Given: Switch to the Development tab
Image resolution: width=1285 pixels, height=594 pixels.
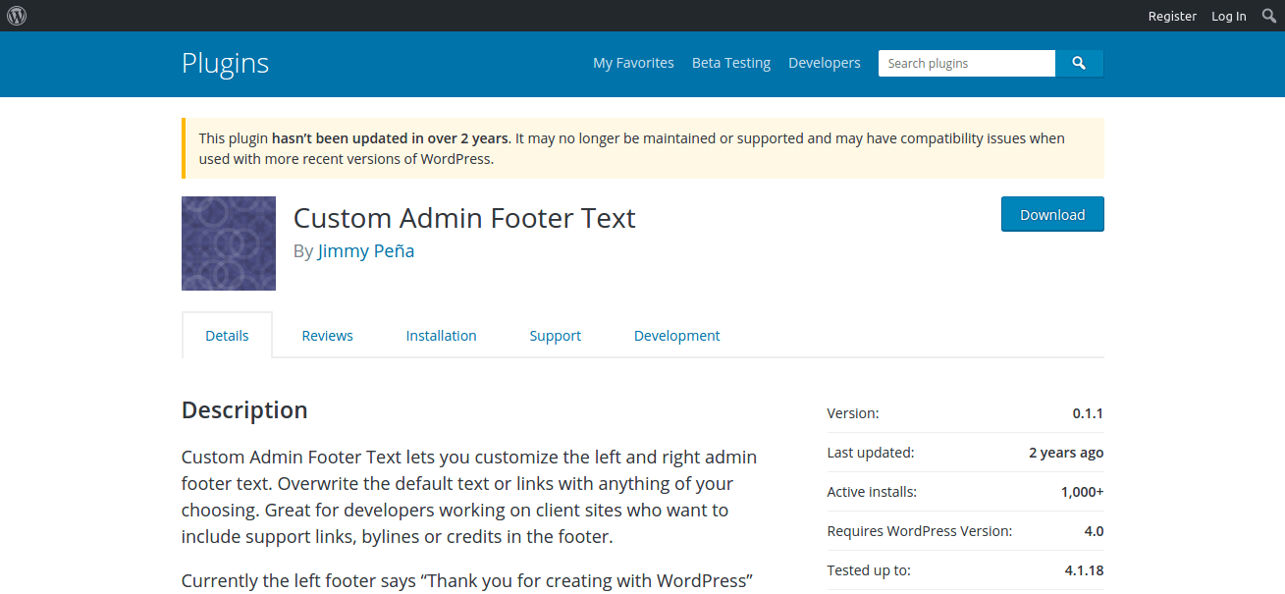Looking at the screenshot, I should tap(677, 336).
